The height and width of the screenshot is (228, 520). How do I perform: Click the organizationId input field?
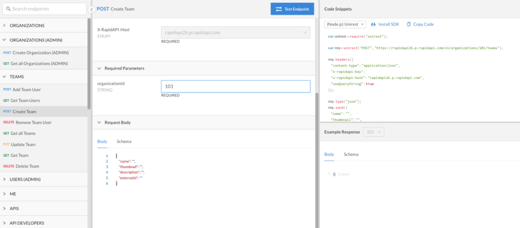tap(236, 86)
